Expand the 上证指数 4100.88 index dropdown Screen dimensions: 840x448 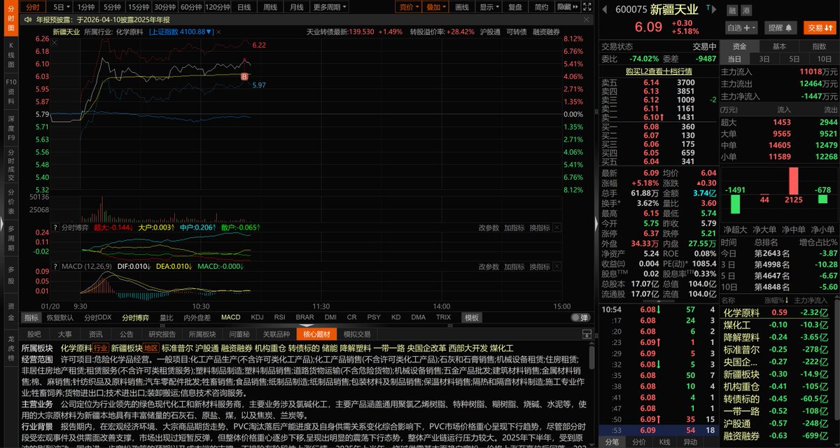(x=181, y=32)
